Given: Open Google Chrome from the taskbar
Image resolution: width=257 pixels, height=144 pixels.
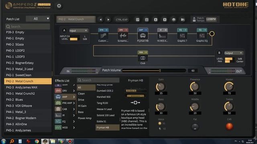Looking at the screenshot, I should pyautogui.click(x=37, y=141).
